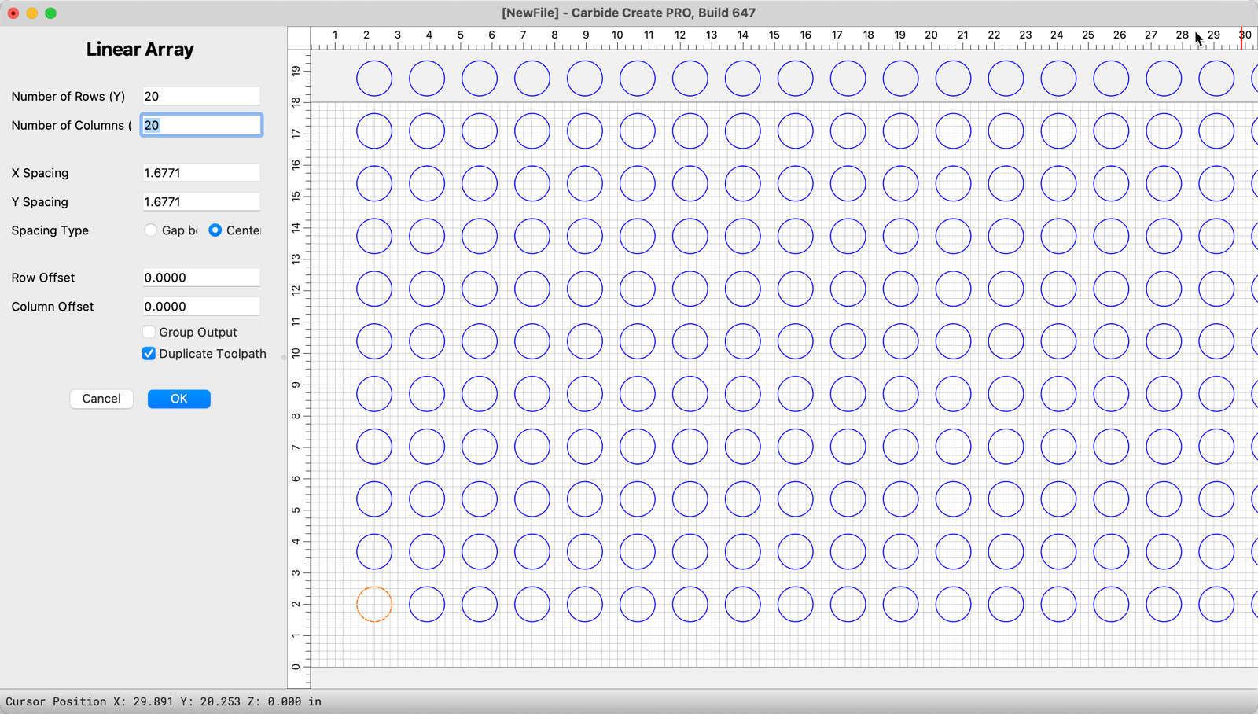Select the Center spacing type radio button
1258x714 pixels.
point(215,230)
